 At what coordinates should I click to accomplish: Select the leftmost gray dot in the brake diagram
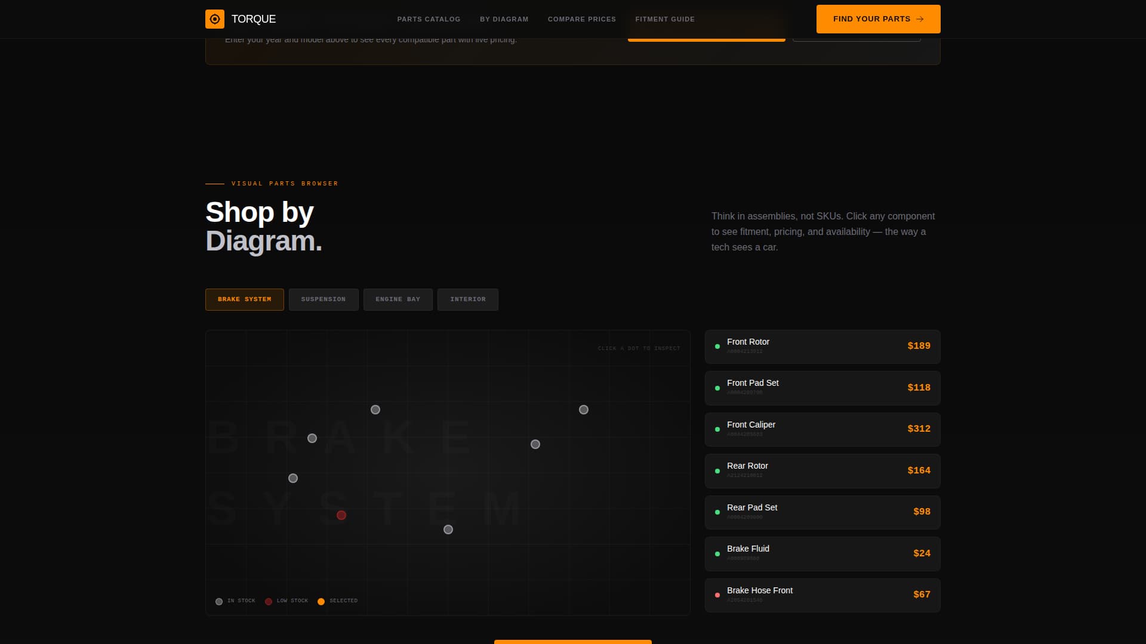[293, 478]
